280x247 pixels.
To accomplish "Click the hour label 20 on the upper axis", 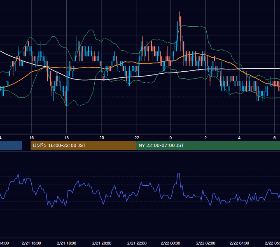I will tap(102, 138).
